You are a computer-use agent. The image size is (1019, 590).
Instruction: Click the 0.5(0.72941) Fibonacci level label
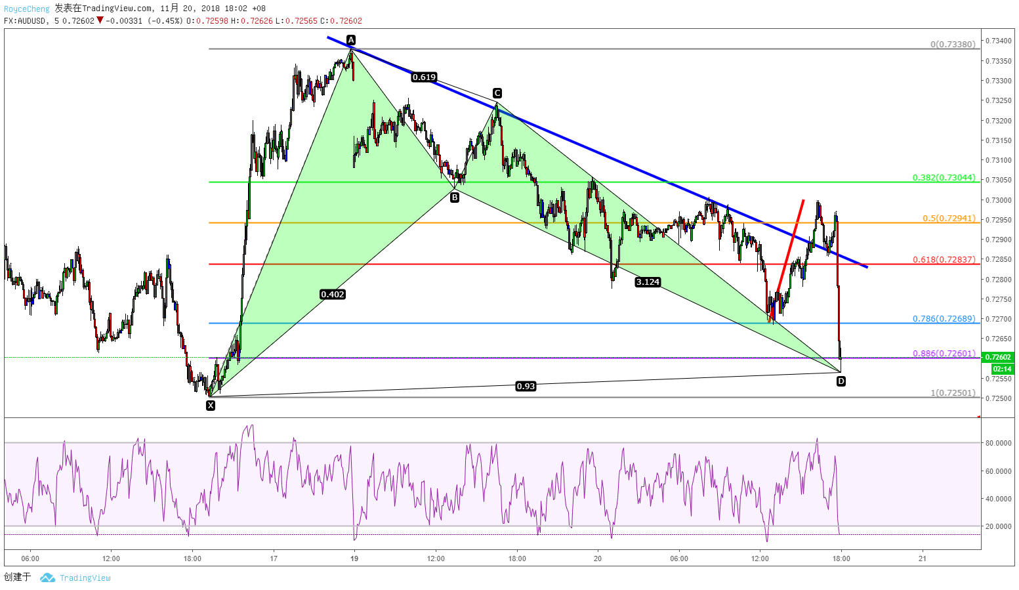[x=949, y=219]
